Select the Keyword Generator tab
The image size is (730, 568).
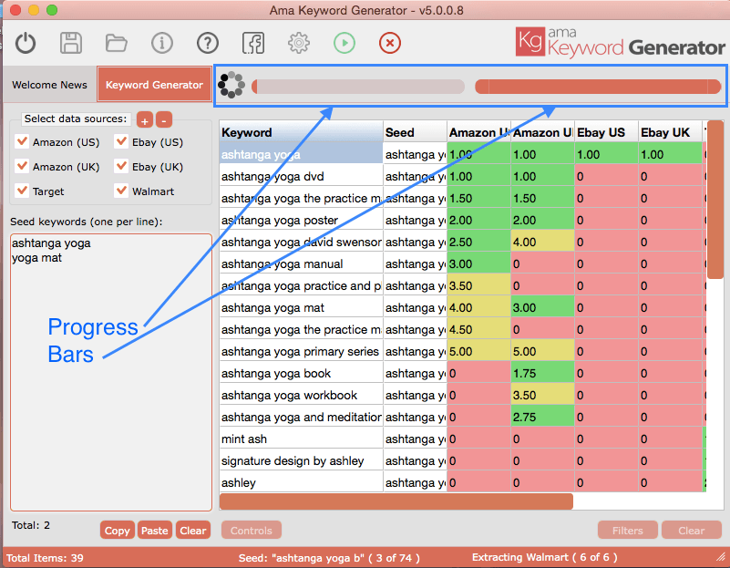[x=154, y=85]
